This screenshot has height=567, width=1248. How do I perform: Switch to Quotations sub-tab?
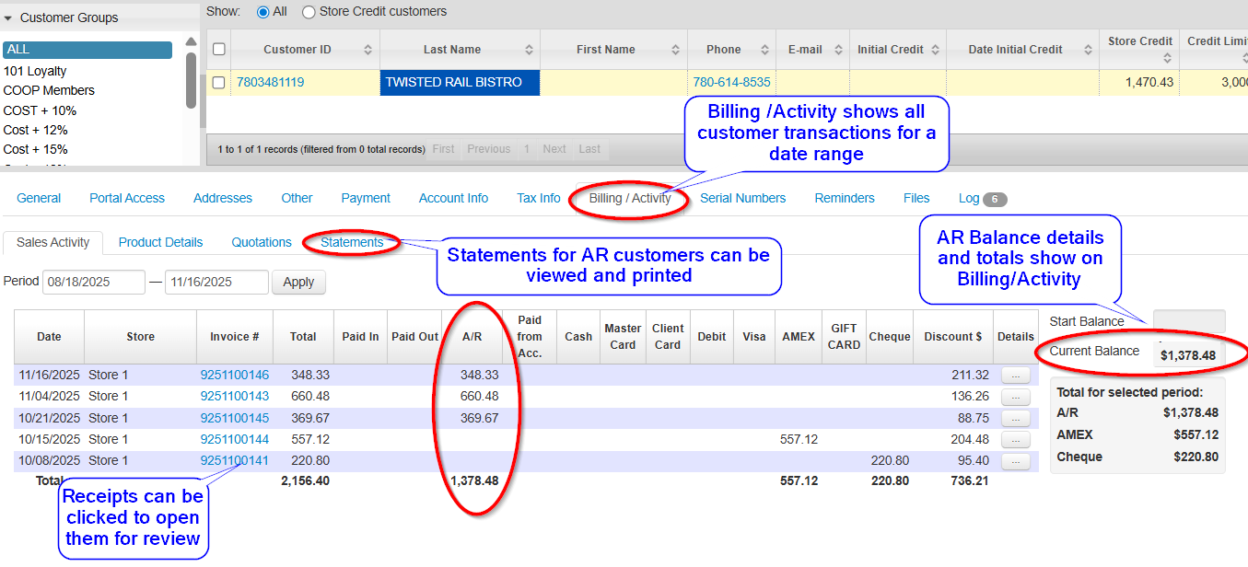coord(262,242)
